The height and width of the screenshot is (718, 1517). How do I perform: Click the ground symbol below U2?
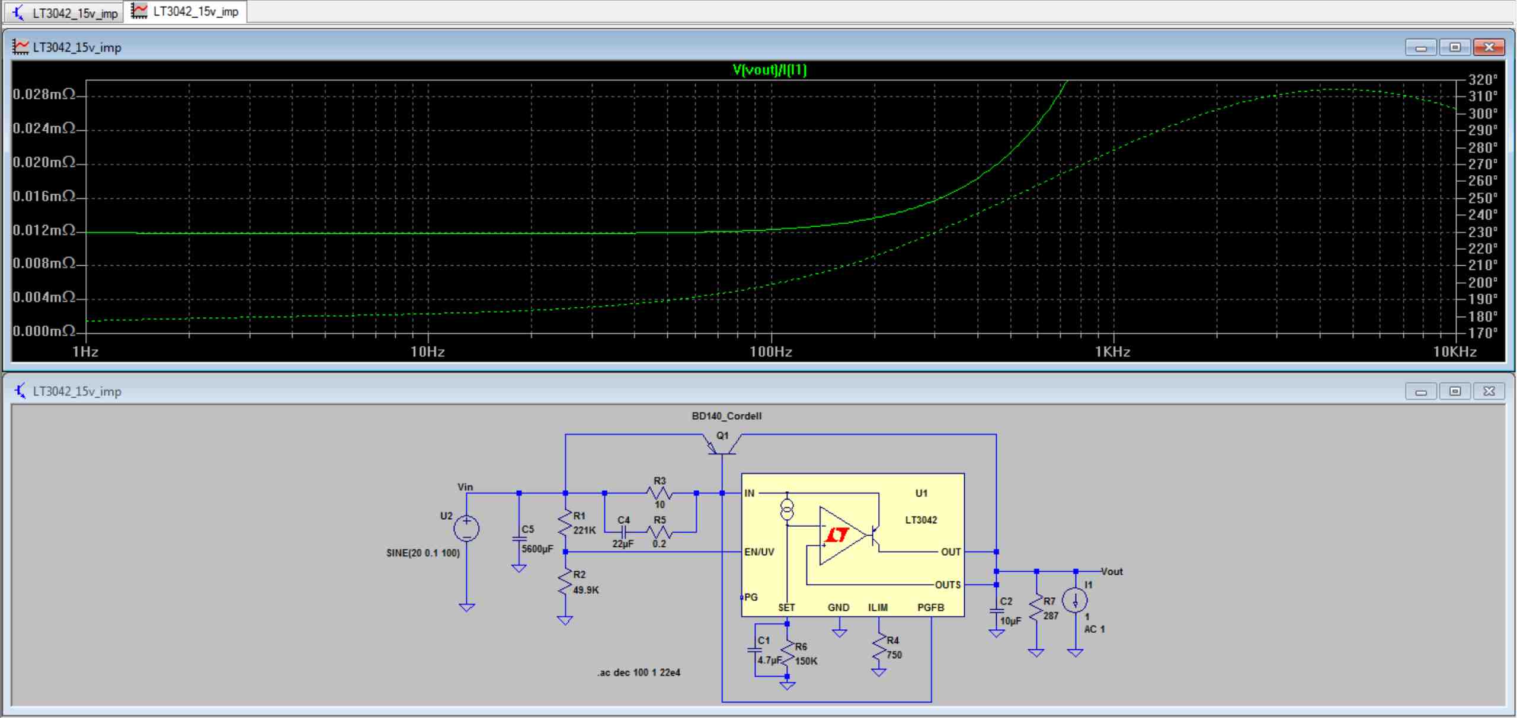click(x=466, y=607)
